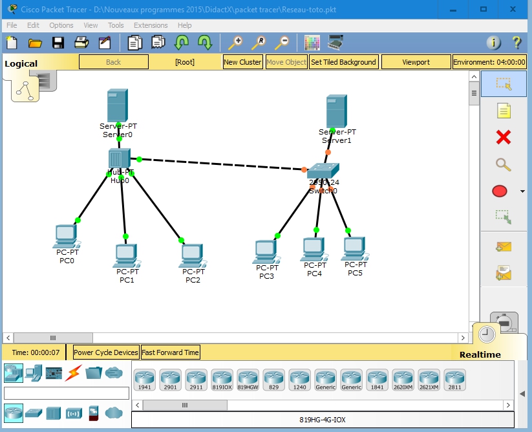Open the Help menu

click(x=185, y=25)
